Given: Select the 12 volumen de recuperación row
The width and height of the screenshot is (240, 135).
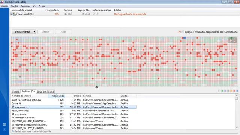Looking at the screenshot, I should 73,125.
